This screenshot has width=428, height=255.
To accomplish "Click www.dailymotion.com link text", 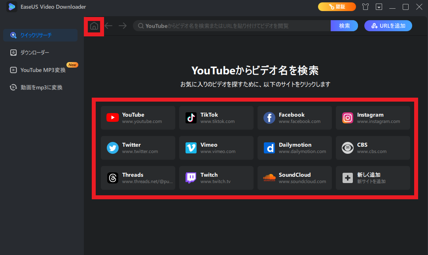I will pyautogui.click(x=302, y=151).
